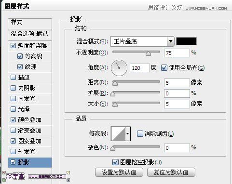Open 等高线 sub-item label in styles list
Image resolution: width=232 pixels, height=184 pixels.
coord(33,56)
